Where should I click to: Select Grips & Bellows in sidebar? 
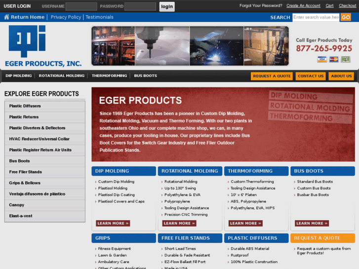(45, 183)
